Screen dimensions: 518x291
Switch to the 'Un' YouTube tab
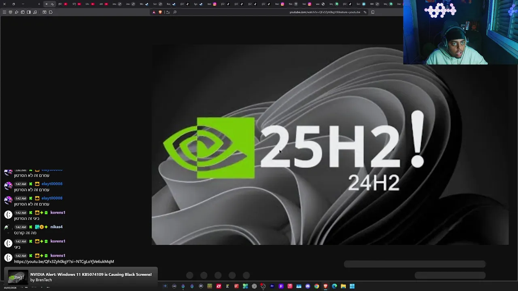[x=90, y=4]
